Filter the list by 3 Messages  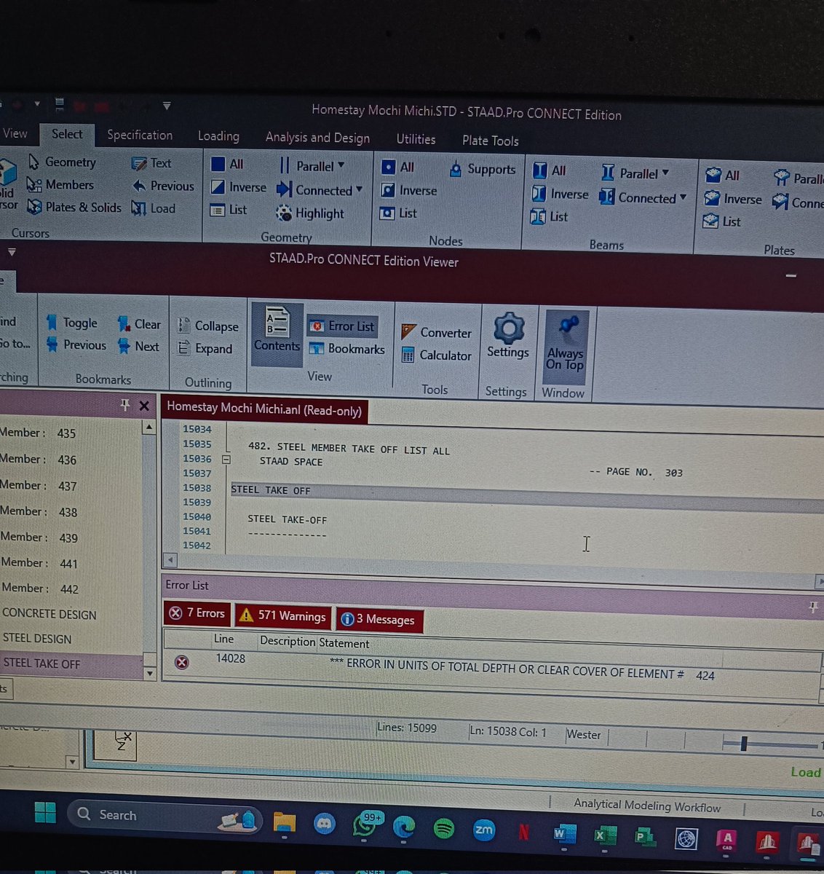(379, 619)
